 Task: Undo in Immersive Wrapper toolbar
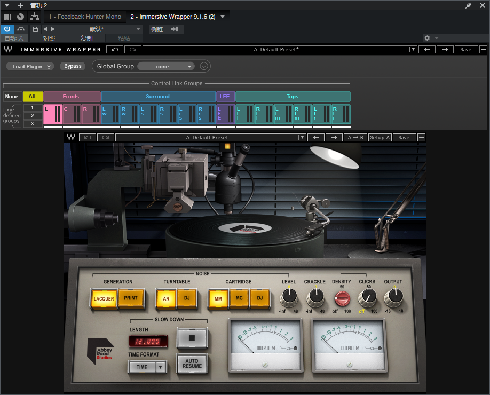click(115, 49)
